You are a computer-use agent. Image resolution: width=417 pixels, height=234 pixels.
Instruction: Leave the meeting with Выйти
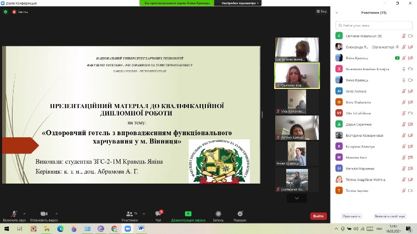(318, 216)
